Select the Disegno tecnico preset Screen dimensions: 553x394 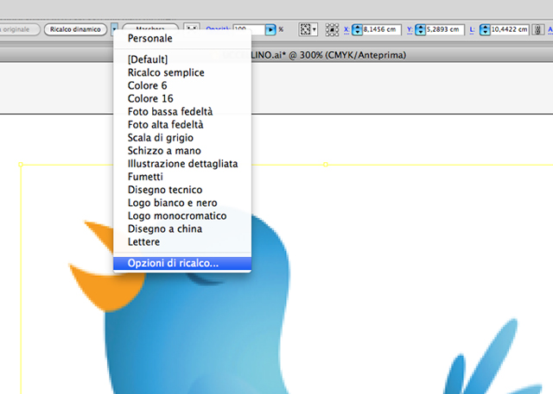[165, 190]
